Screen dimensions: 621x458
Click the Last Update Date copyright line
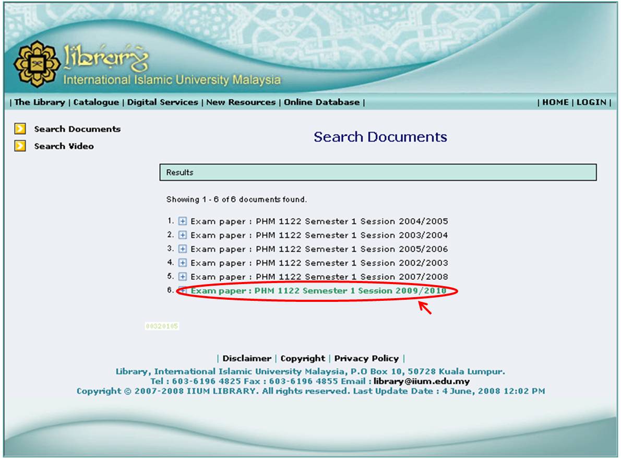[310, 391]
